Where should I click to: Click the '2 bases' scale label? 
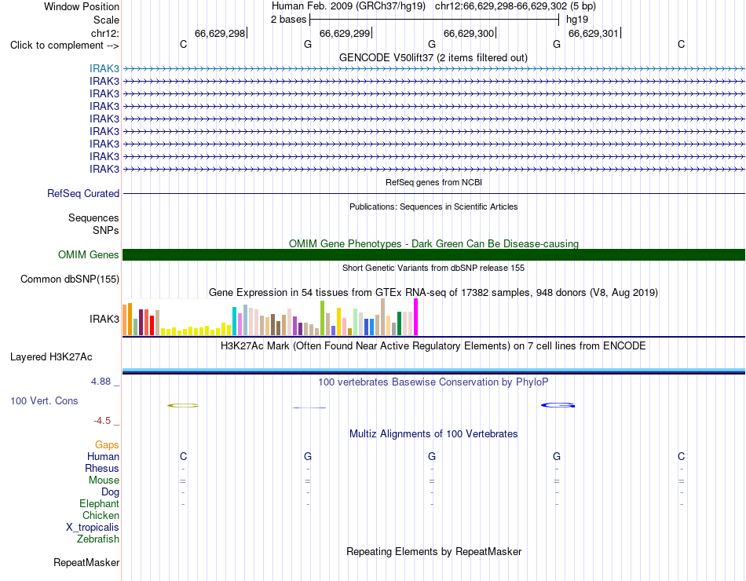288,20
